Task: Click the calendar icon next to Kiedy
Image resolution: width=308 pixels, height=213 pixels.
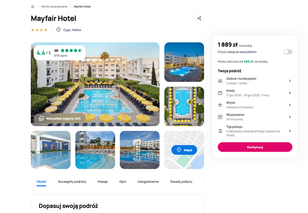Action: 220,93
